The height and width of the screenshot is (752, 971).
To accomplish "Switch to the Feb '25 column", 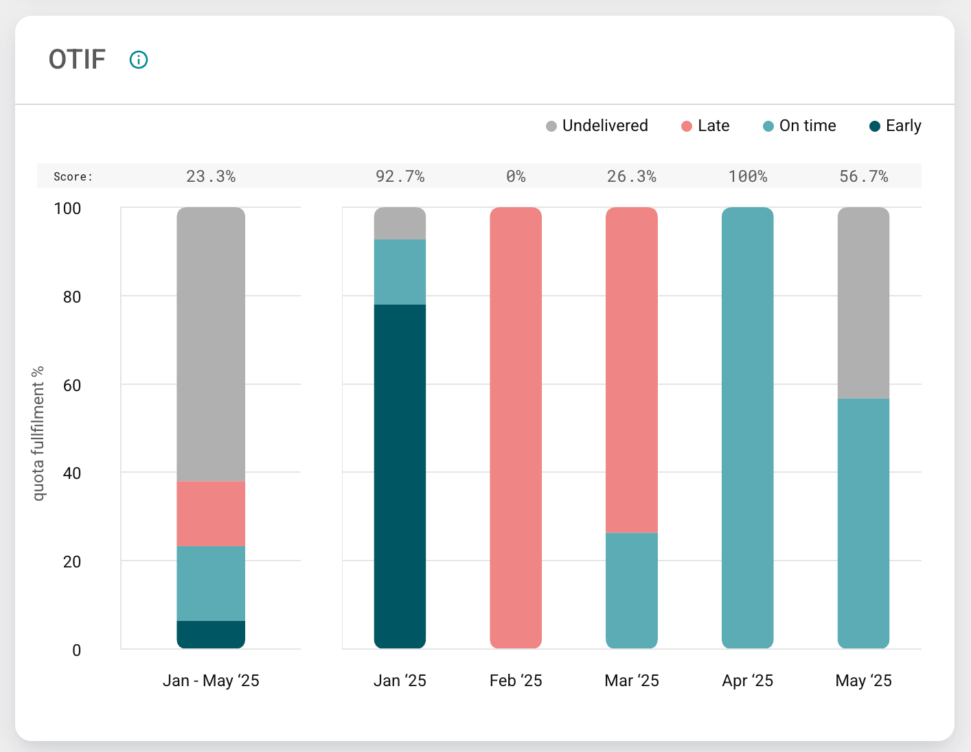I will pos(516,425).
